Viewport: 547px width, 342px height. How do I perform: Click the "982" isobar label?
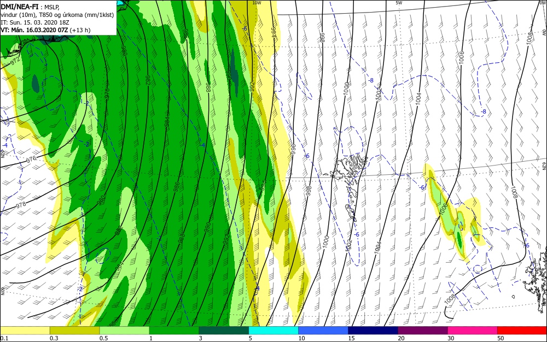[x=148, y=80]
